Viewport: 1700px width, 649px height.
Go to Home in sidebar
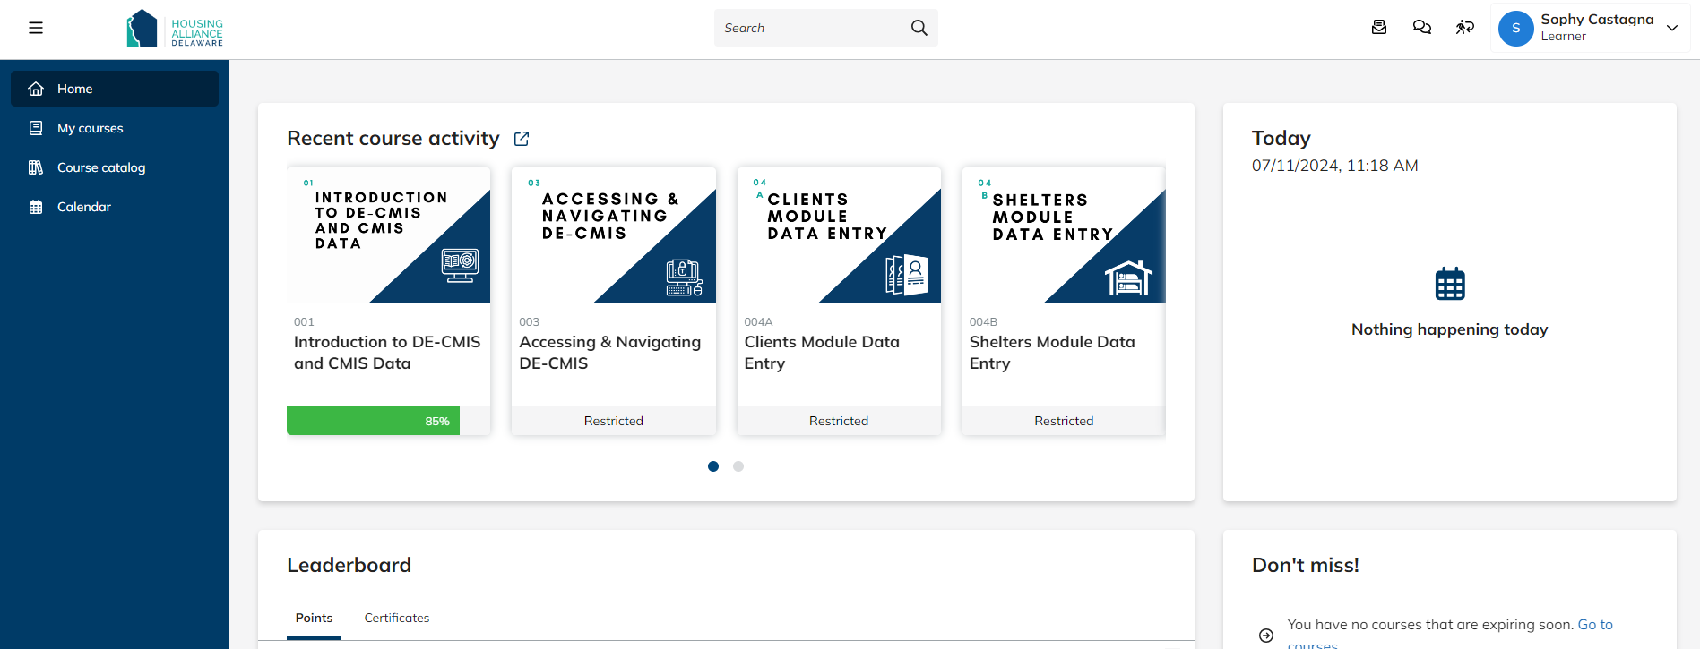click(115, 89)
